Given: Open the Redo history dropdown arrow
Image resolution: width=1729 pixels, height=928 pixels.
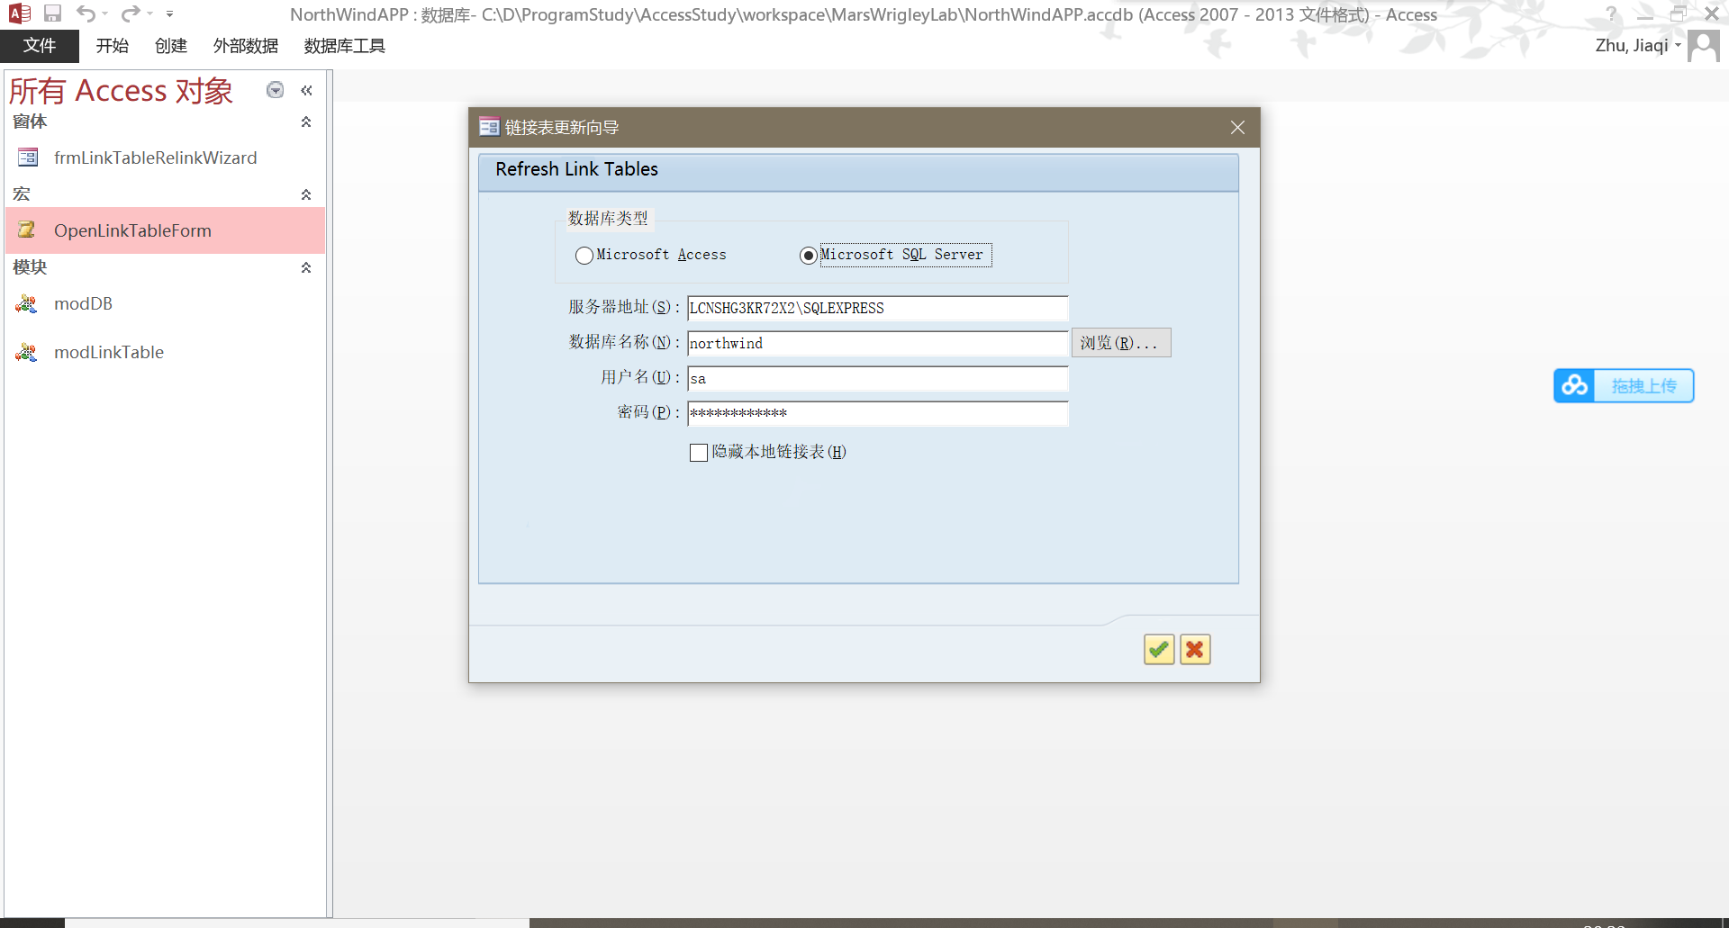Looking at the screenshot, I should coord(149,14).
